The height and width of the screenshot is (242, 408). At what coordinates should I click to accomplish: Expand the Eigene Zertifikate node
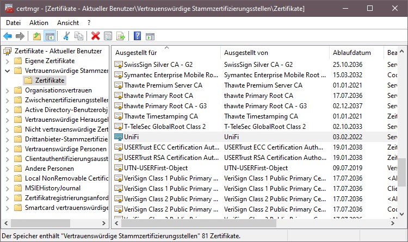(7, 61)
